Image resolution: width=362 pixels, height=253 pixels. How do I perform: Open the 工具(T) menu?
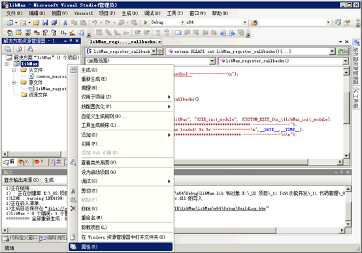[175, 13]
